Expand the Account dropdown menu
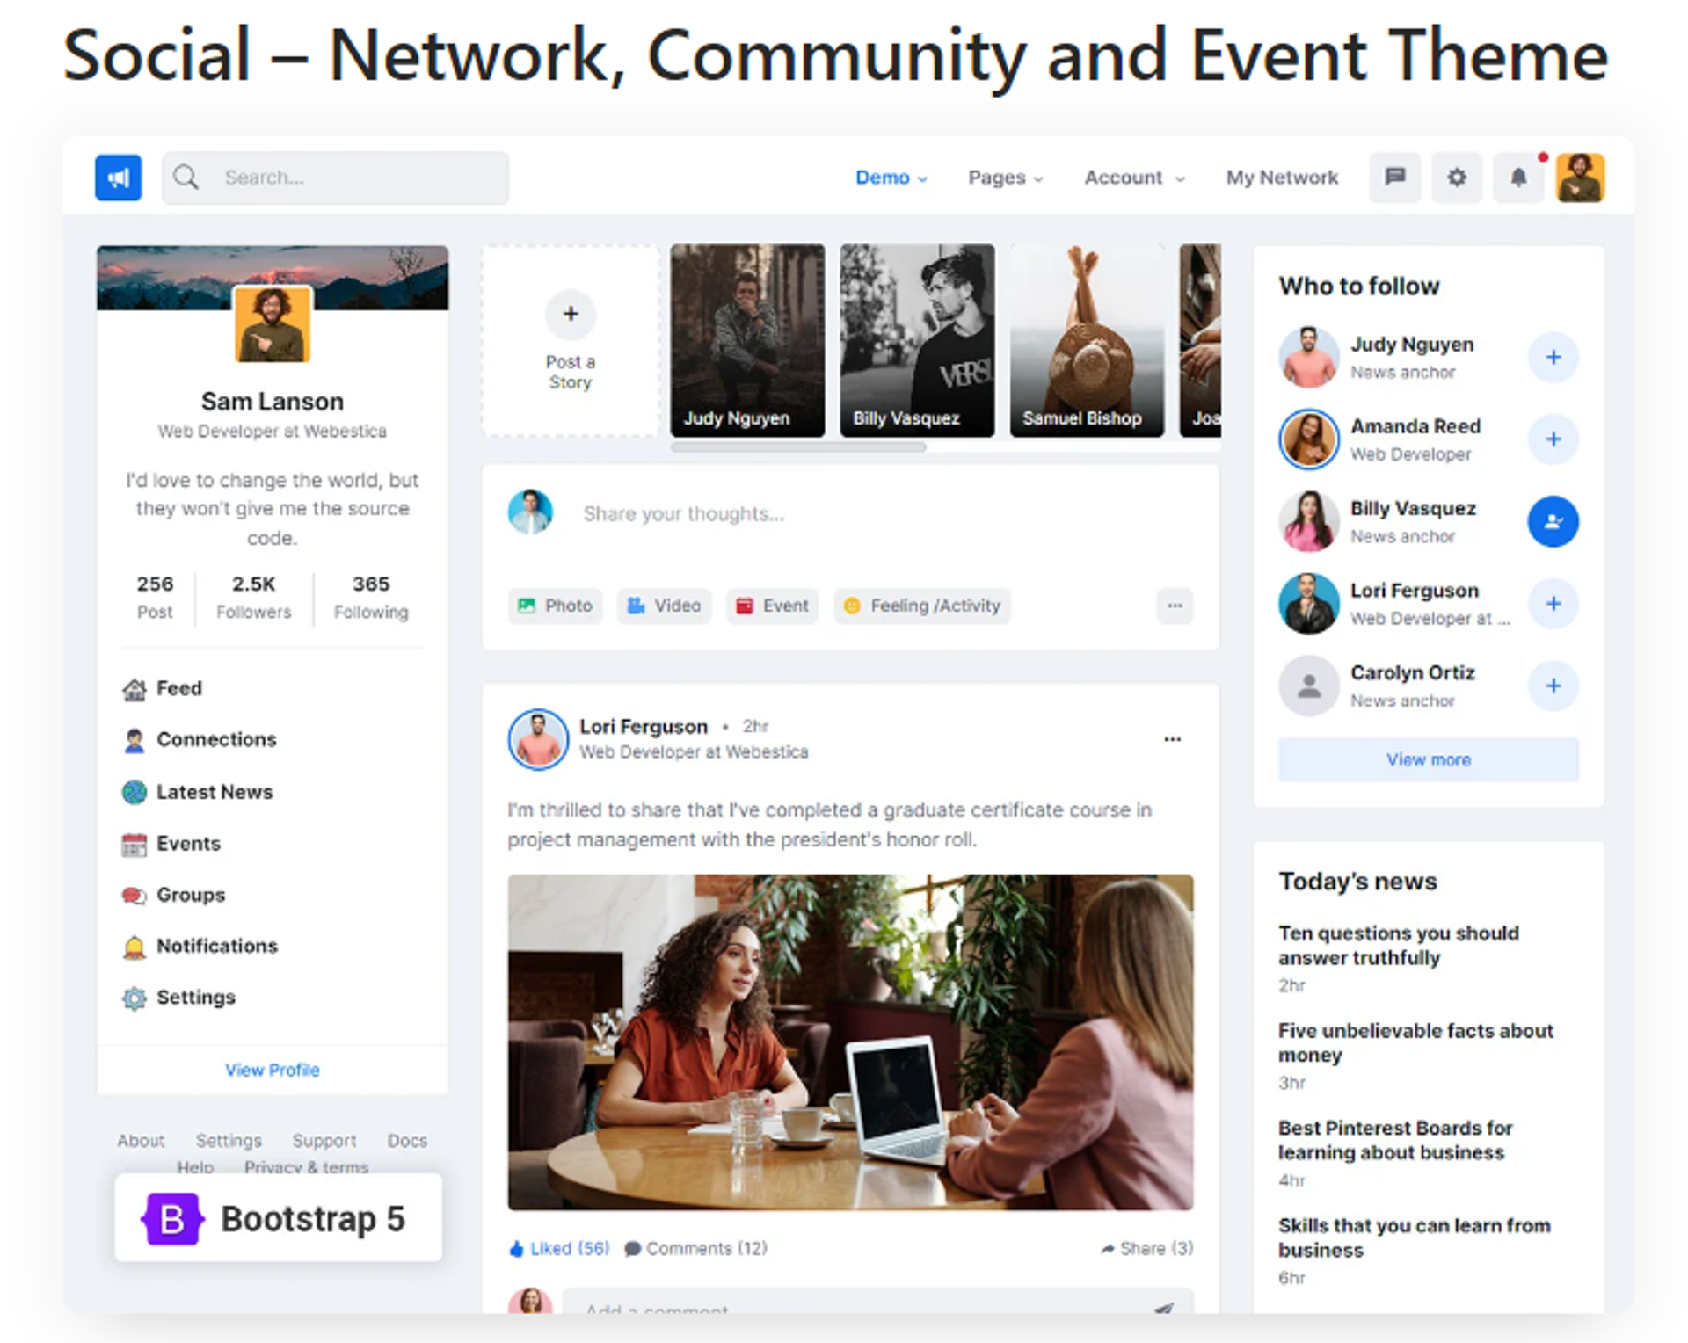Image resolution: width=1688 pixels, height=1343 pixels. coord(1134,178)
